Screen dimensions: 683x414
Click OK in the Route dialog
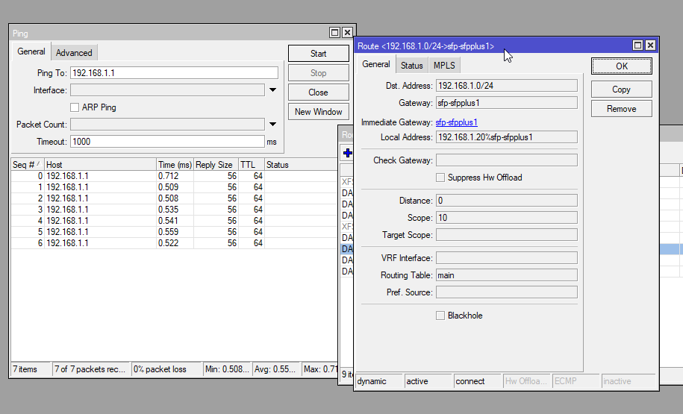[621, 66]
